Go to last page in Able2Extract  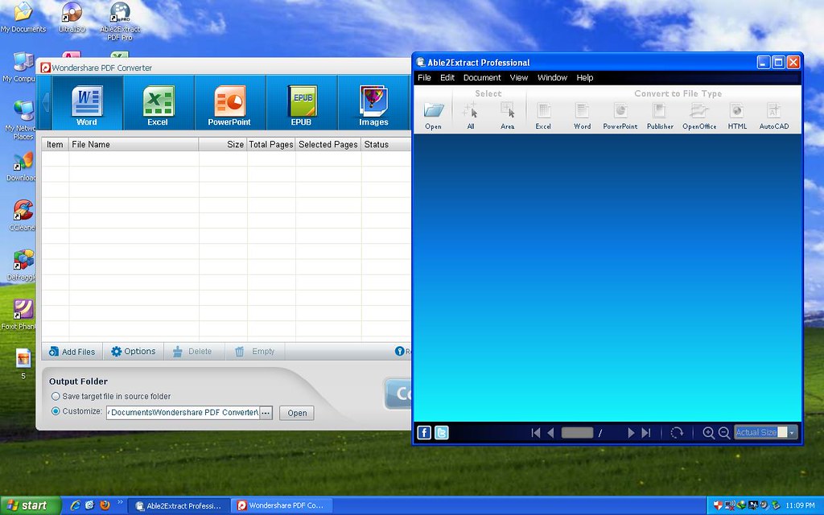(x=646, y=432)
